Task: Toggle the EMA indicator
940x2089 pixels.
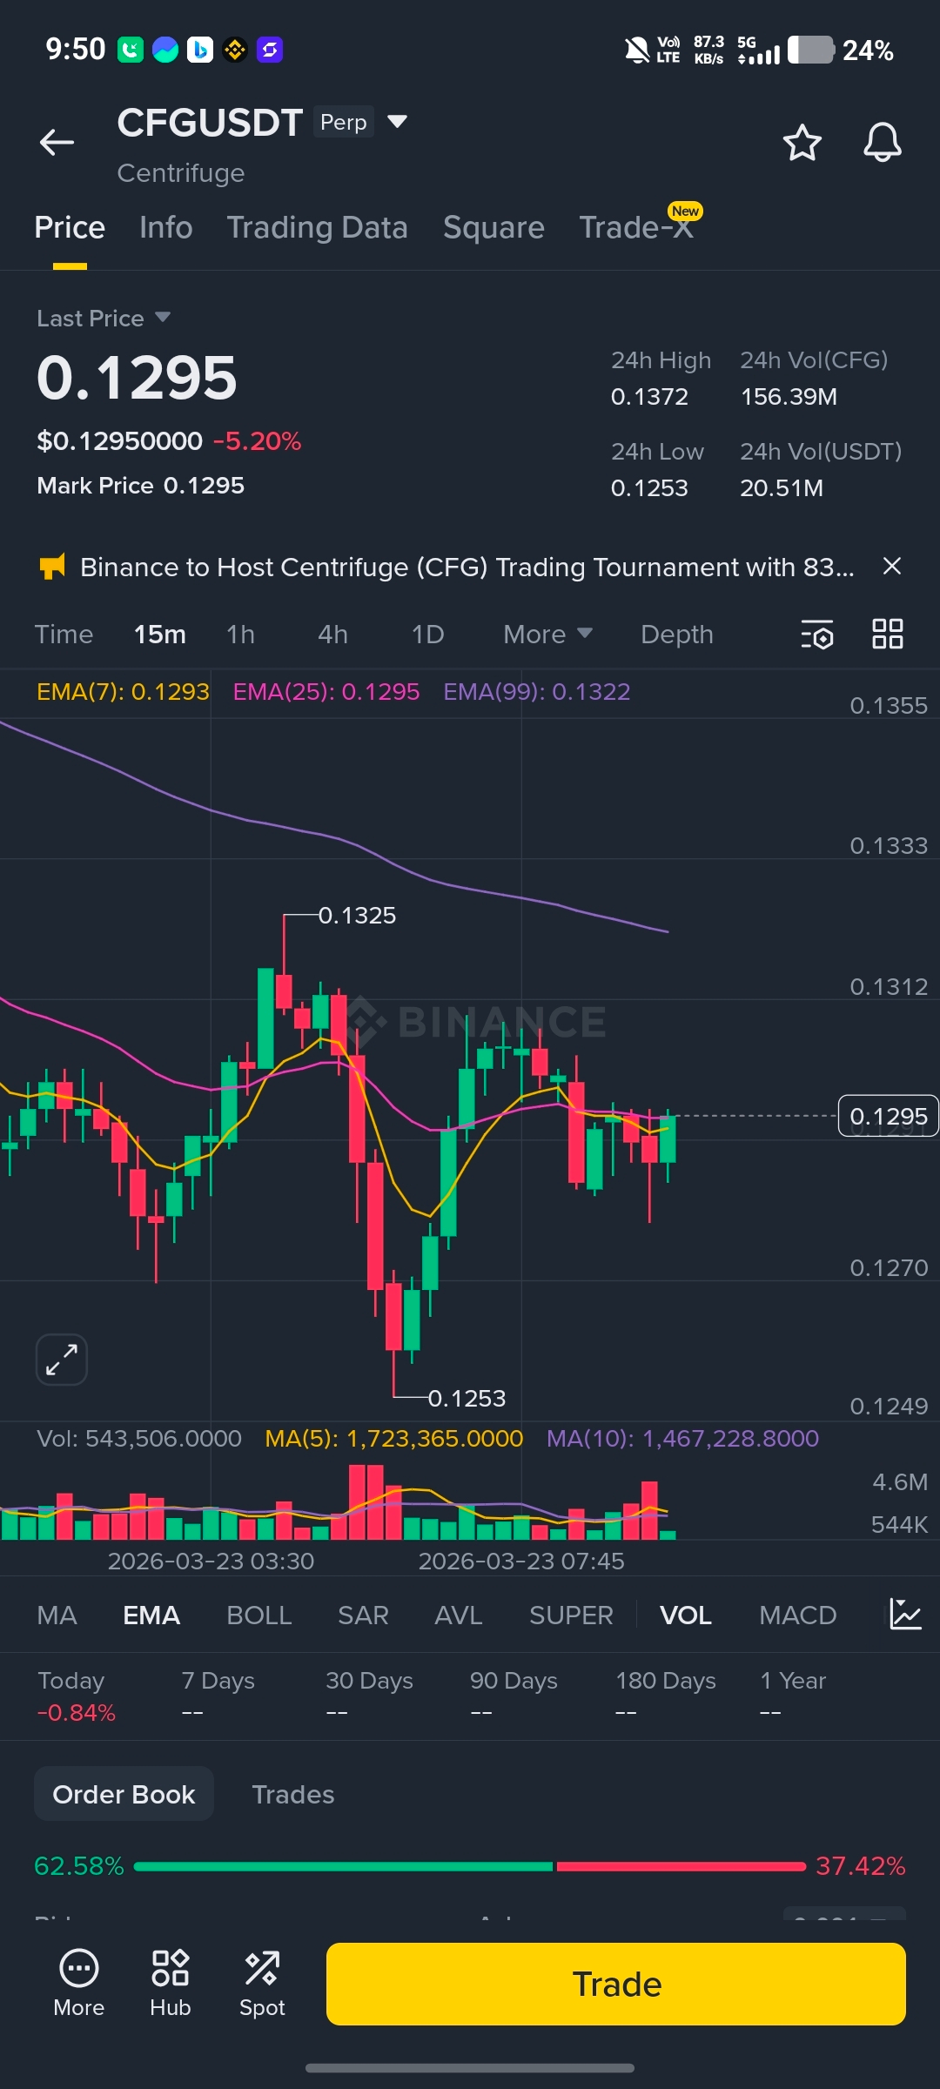Action: (151, 1615)
